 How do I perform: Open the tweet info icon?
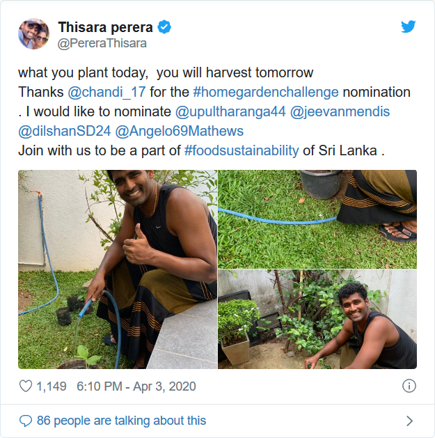point(409,386)
